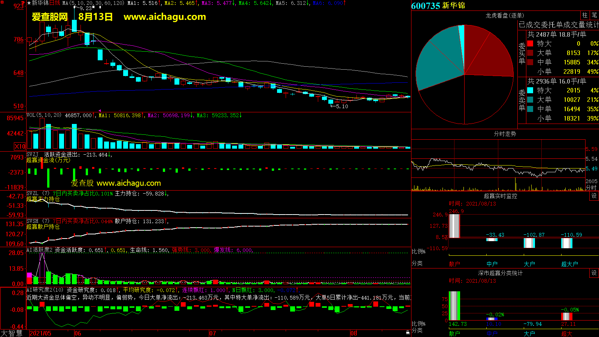Click the 600735 新华锦 stock title

click(x=438, y=6)
